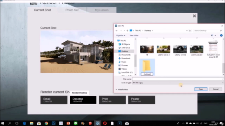The width and height of the screenshot is (225, 126).
Task: Open LINE app from taskbar
Action: (76, 123)
